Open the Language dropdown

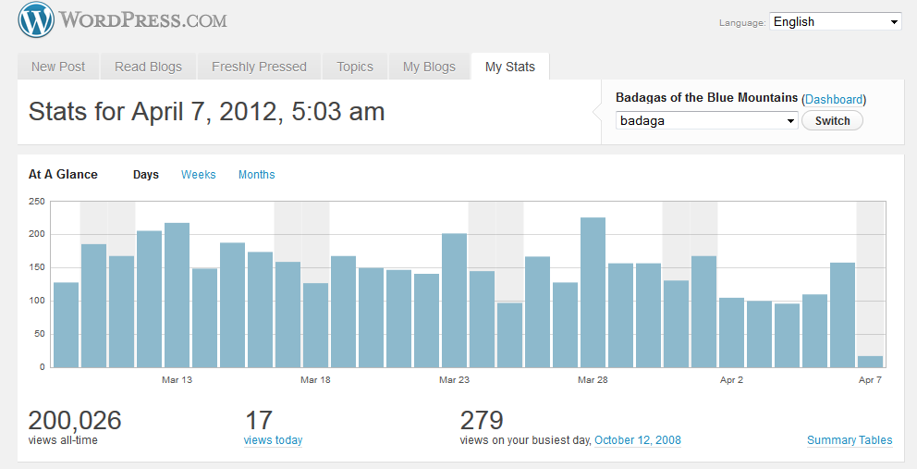[835, 21]
